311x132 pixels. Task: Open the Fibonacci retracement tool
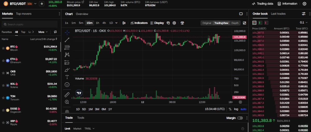(67, 47)
